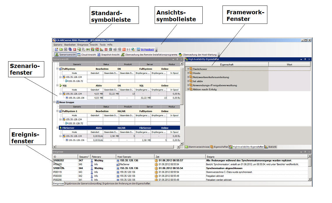Expand Aktion nach Erfolg property

[188, 89]
